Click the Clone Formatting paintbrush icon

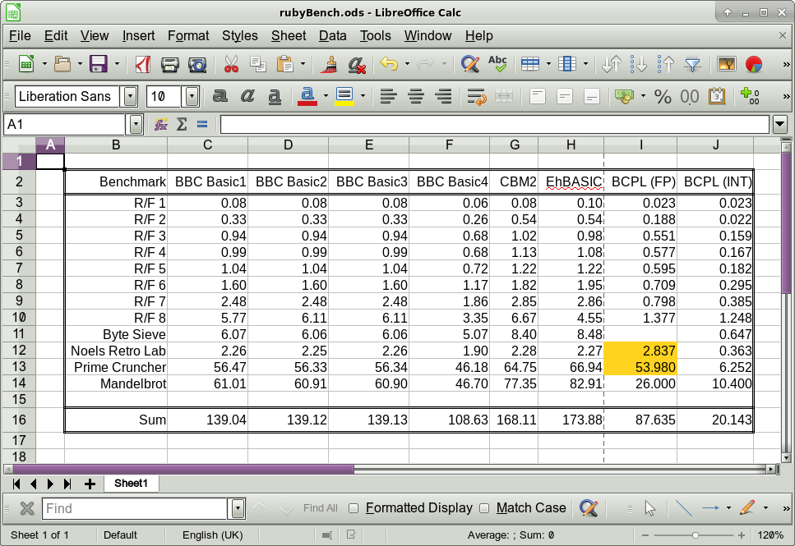pos(330,64)
